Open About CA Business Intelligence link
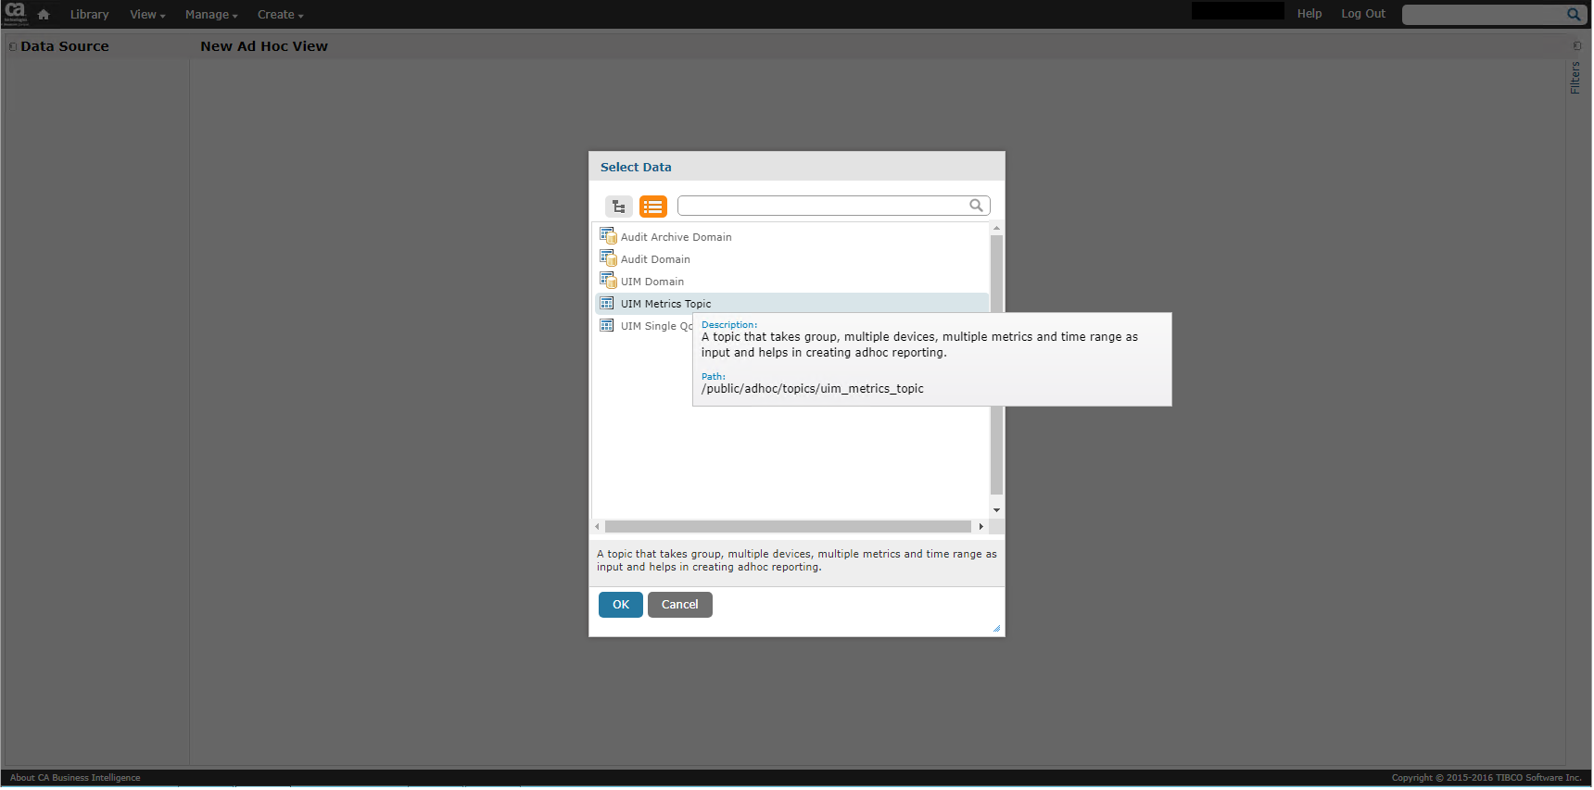Viewport: 1594px width, 790px height. coord(75,778)
